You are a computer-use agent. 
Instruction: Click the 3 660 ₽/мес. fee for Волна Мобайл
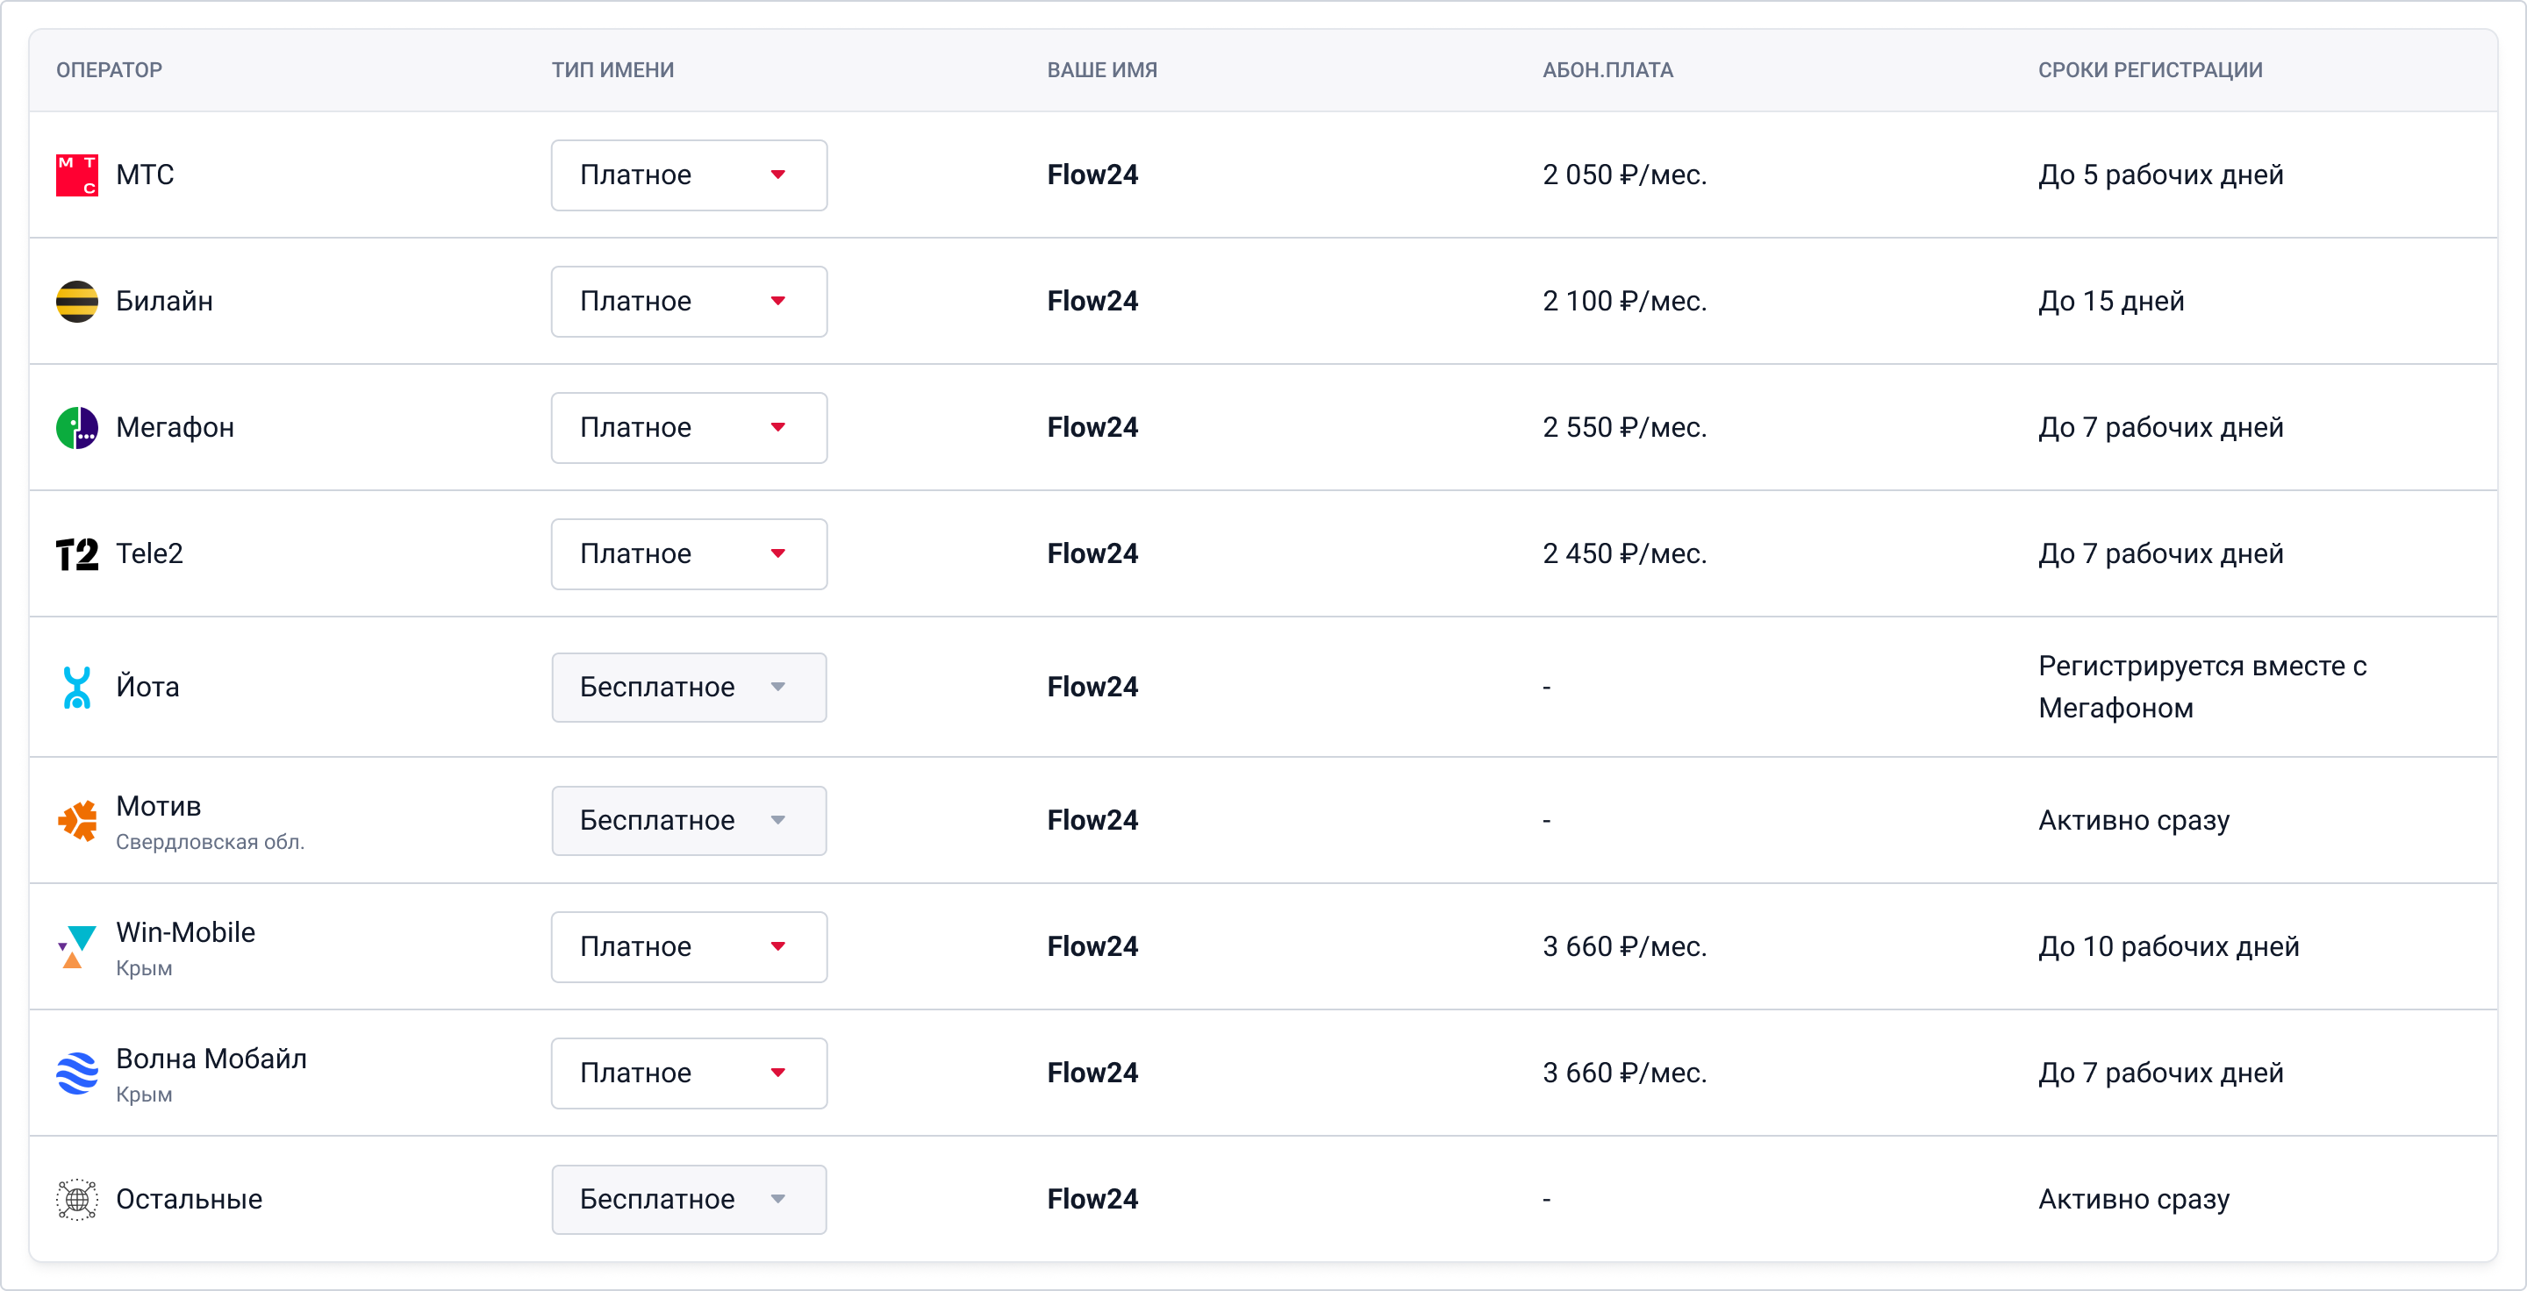coord(1624,1073)
